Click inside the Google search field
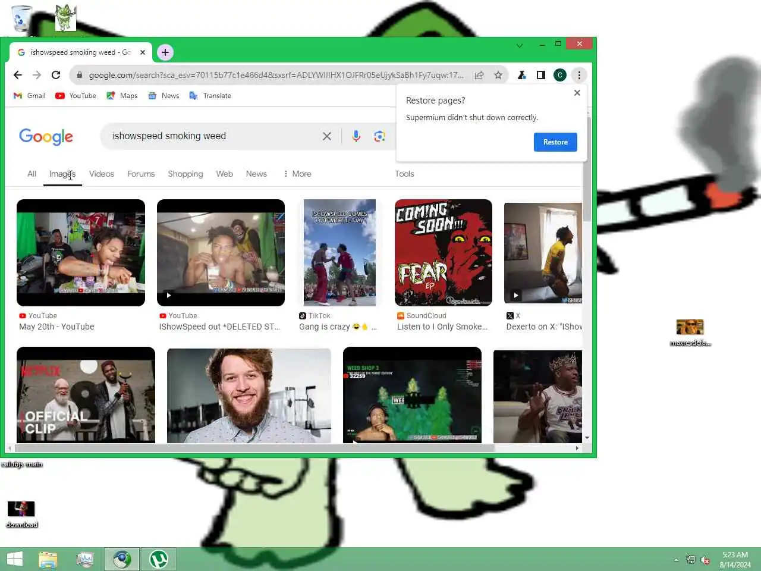Viewport: 761px width, 571px height. pos(214,136)
